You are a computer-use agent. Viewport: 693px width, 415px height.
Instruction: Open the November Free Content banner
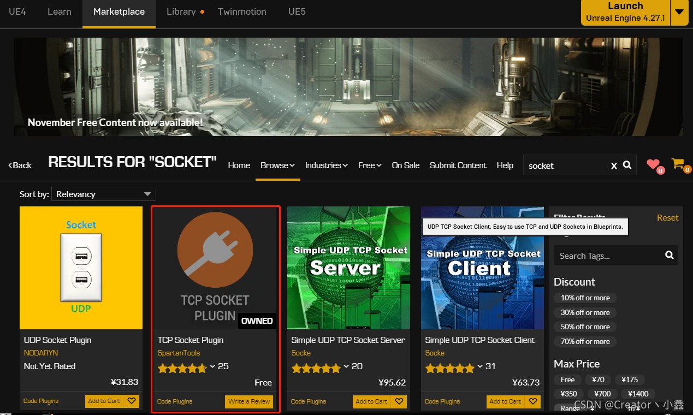[348, 86]
